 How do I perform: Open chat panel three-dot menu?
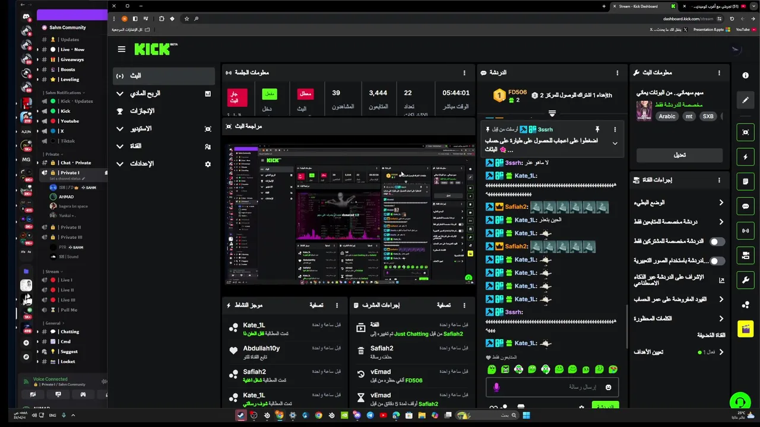617,72
